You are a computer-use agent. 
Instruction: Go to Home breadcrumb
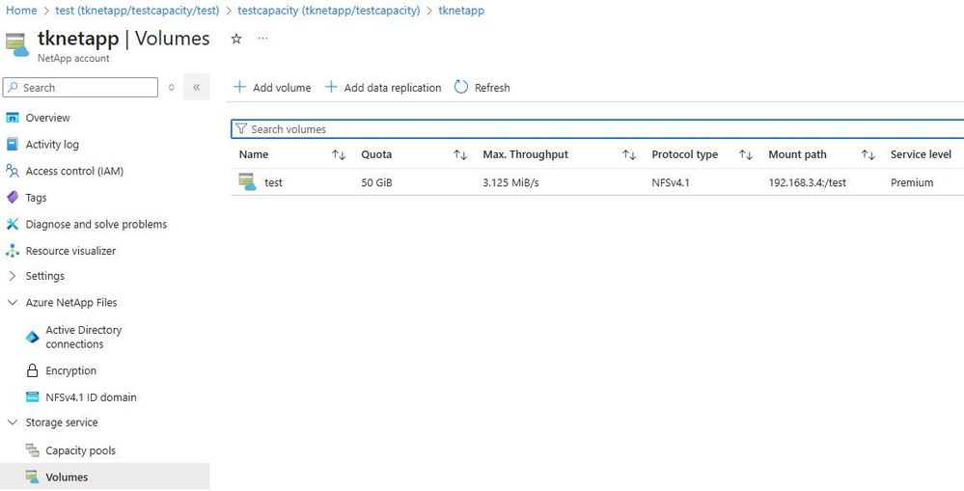tap(21, 11)
